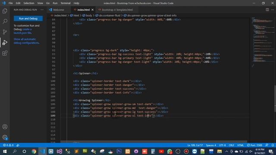Select the Run and Debug activity icon
This screenshot has height=155, width=276.
pyautogui.click(x=5, y=42)
